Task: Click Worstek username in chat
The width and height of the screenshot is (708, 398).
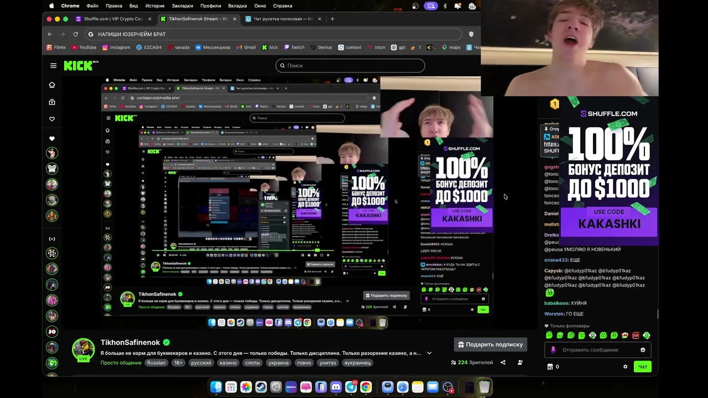Action: click(554, 314)
